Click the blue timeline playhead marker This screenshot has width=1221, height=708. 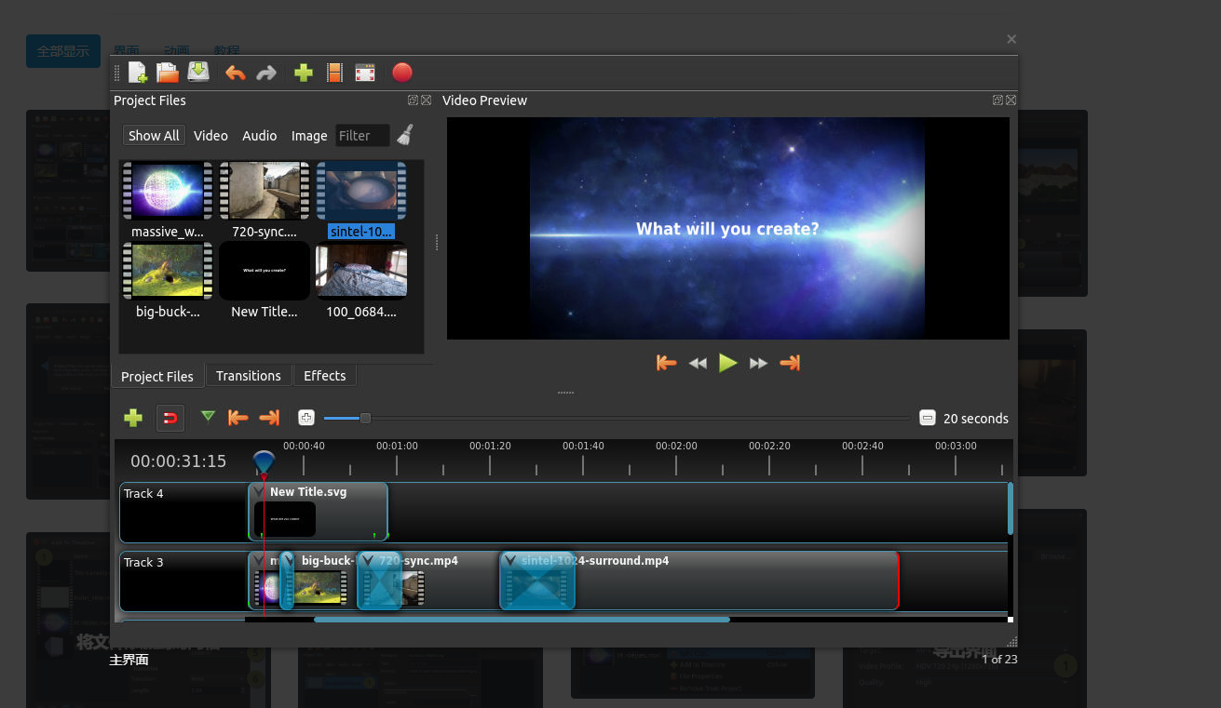pyautogui.click(x=264, y=462)
